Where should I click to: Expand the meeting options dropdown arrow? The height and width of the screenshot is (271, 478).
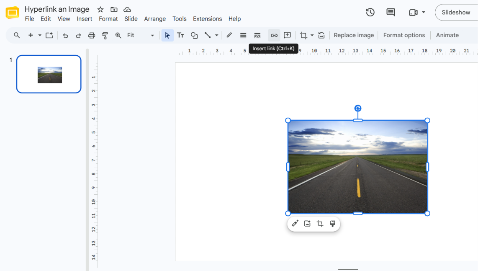pyautogui.click(x=424, y=13)
